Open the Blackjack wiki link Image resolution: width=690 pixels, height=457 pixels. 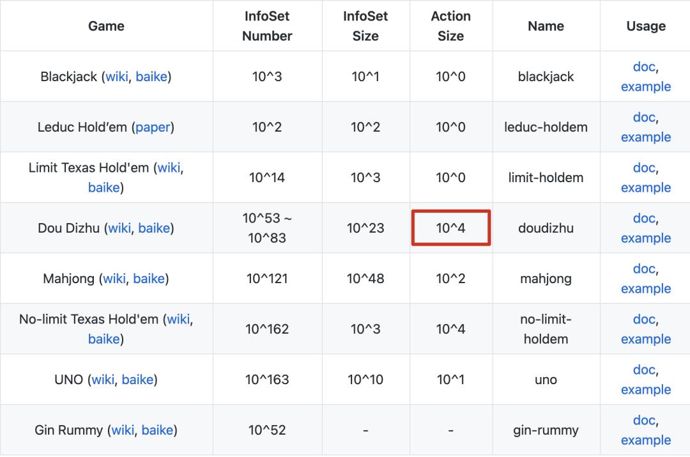click(x=116, y=77)
